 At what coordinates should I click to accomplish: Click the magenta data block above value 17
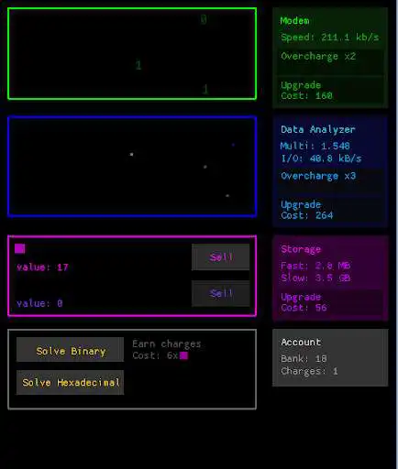20,248
